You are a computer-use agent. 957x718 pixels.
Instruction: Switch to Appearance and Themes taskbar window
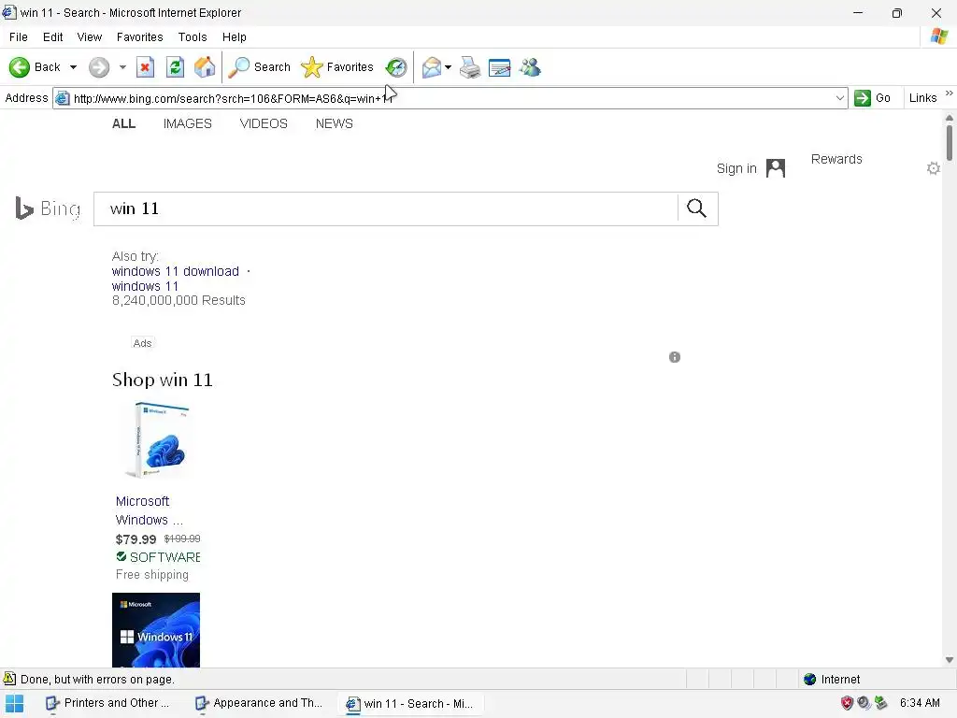pyautogui.click(x=259, y=703)
